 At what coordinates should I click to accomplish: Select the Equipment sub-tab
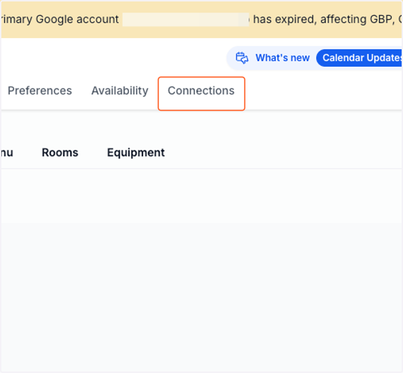point(136,153)
